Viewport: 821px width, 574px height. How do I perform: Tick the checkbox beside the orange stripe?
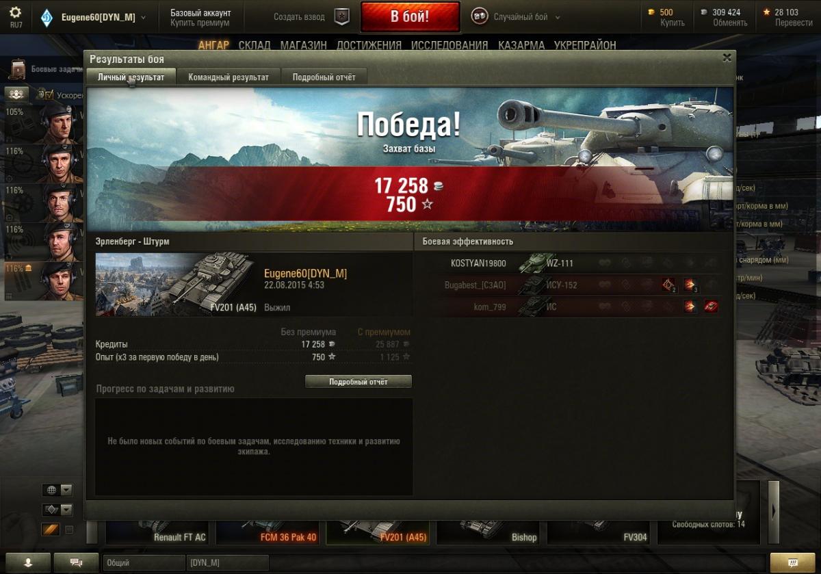click(x=68, y=530)
